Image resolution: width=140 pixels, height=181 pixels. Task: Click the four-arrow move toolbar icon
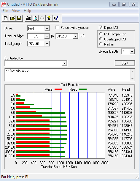click(x=42, y=18)
